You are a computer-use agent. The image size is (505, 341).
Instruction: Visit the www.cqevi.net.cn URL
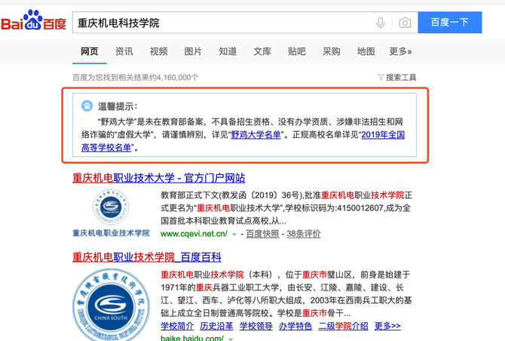194,234
